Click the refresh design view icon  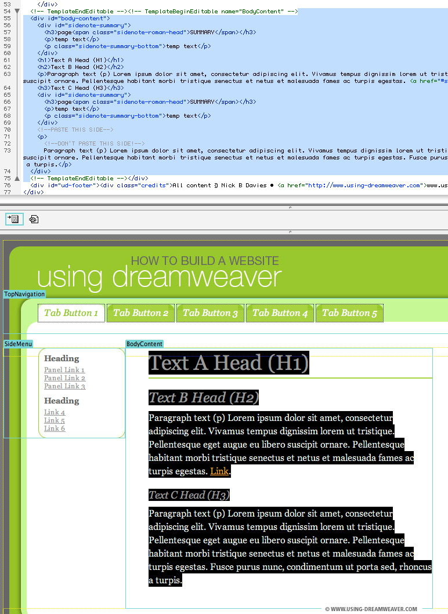(x=34, y=219)
